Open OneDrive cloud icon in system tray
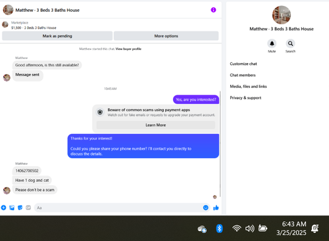This screenshot has width=329, height=241. tap(202, 229)
